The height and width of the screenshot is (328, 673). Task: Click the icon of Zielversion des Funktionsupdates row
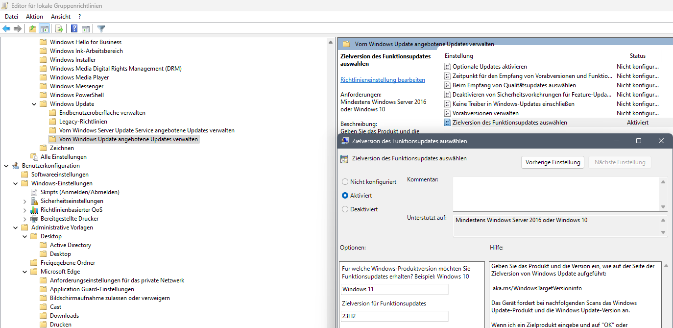tap(447, 123)
